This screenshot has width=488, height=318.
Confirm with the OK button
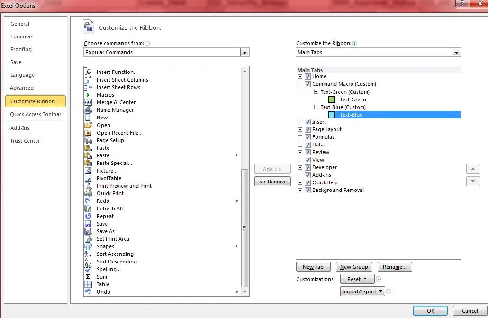click(430, 311)
